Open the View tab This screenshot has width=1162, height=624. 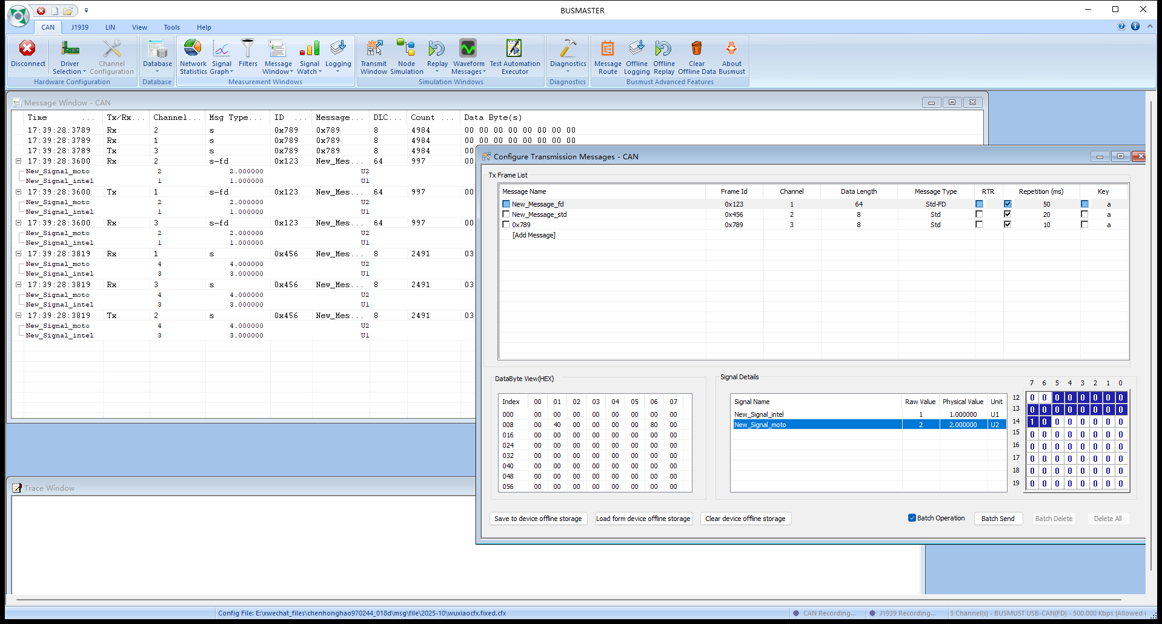click(x=139, y=27)
